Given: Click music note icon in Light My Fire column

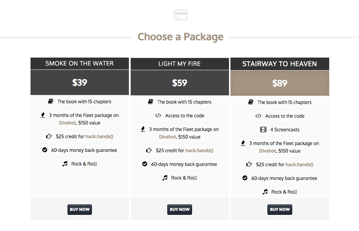Looking at the screenshot, I should click(165, 178).
